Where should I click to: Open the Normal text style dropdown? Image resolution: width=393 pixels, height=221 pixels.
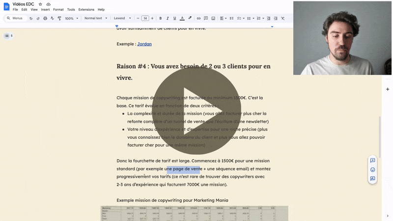coord(95,18)
